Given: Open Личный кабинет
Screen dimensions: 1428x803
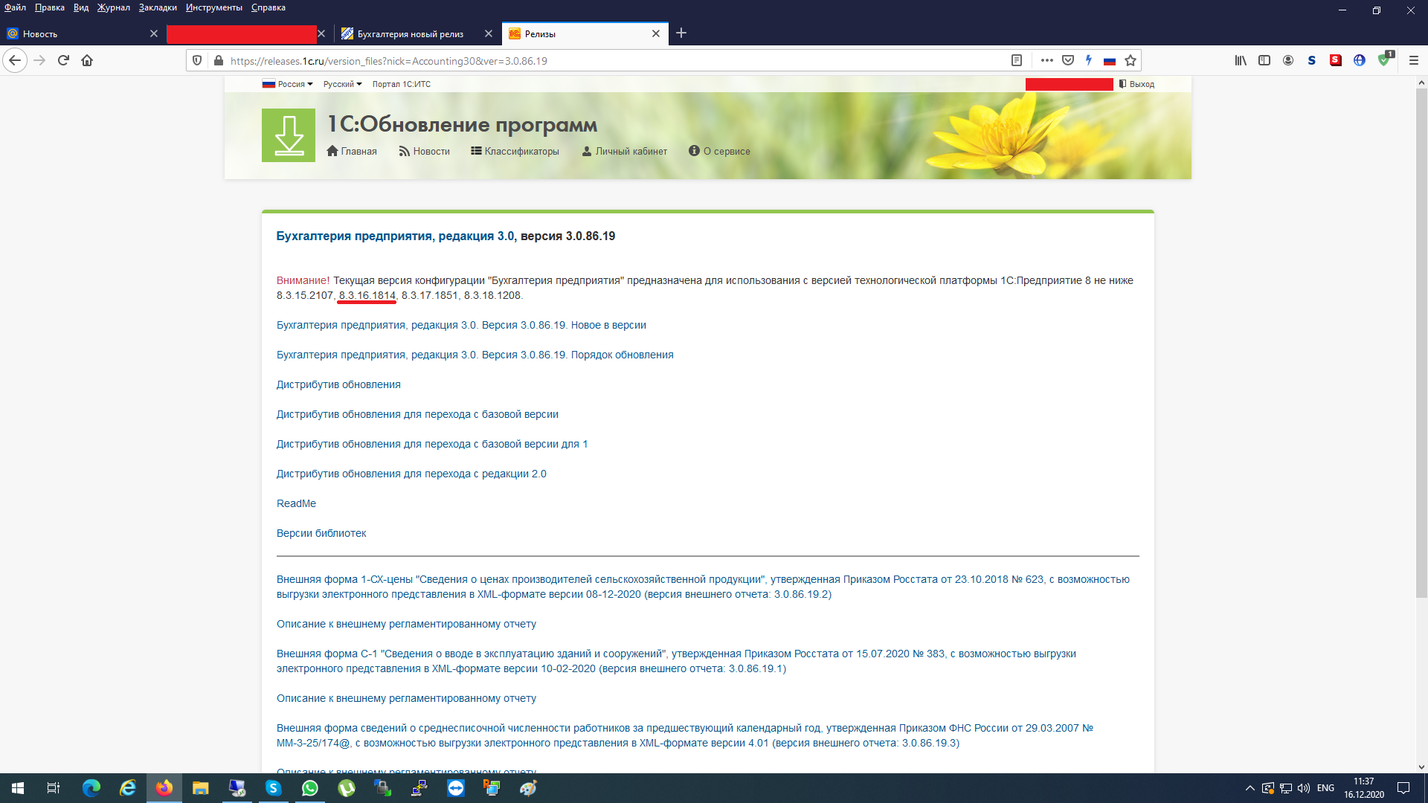Looking at the screenshot, I should pos(625,151).
